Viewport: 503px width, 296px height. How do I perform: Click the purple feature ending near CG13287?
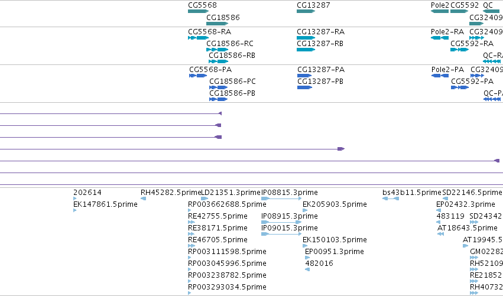[x=172, y=149]
